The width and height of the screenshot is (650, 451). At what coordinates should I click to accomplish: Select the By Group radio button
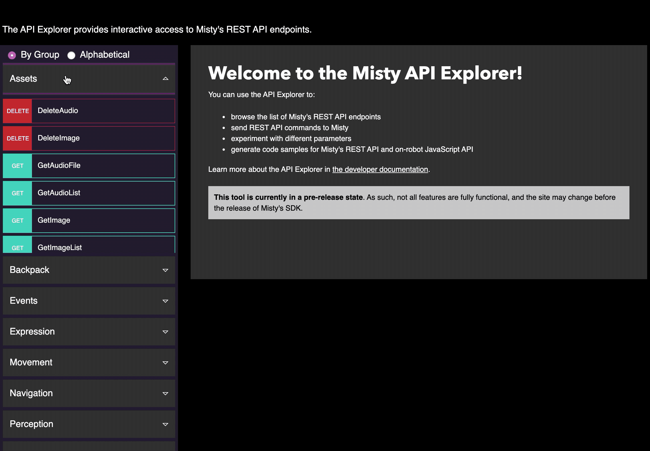pyautogui.click(x=12, y=55)
